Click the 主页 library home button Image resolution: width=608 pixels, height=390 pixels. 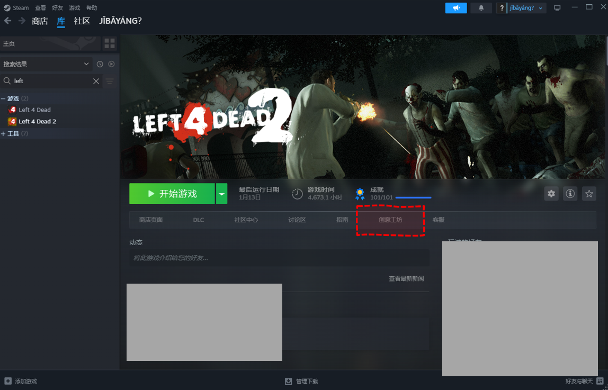point(50,43)
